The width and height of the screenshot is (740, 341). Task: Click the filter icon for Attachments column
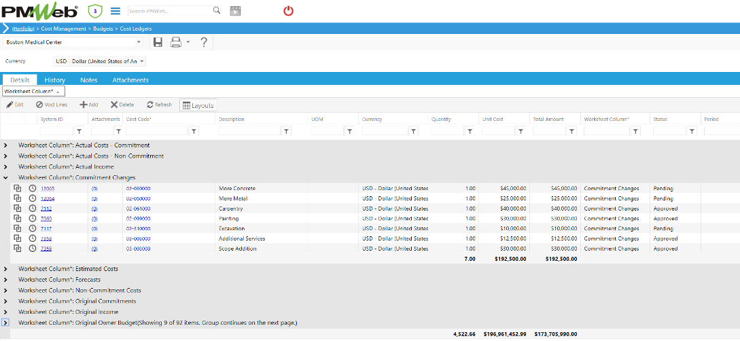(x=118, y=131)
